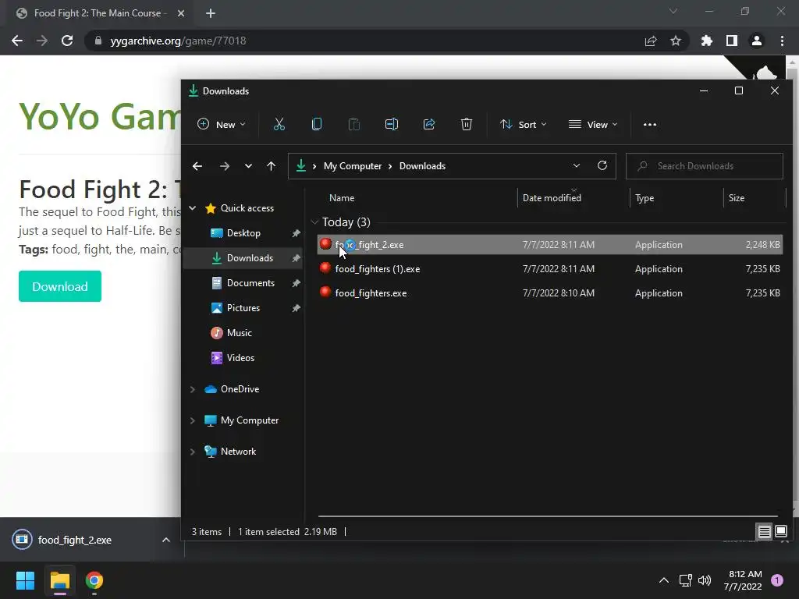
Task: Open the New dropdown in Explorer
Action: pyautogui.click(x=221, y=124)
